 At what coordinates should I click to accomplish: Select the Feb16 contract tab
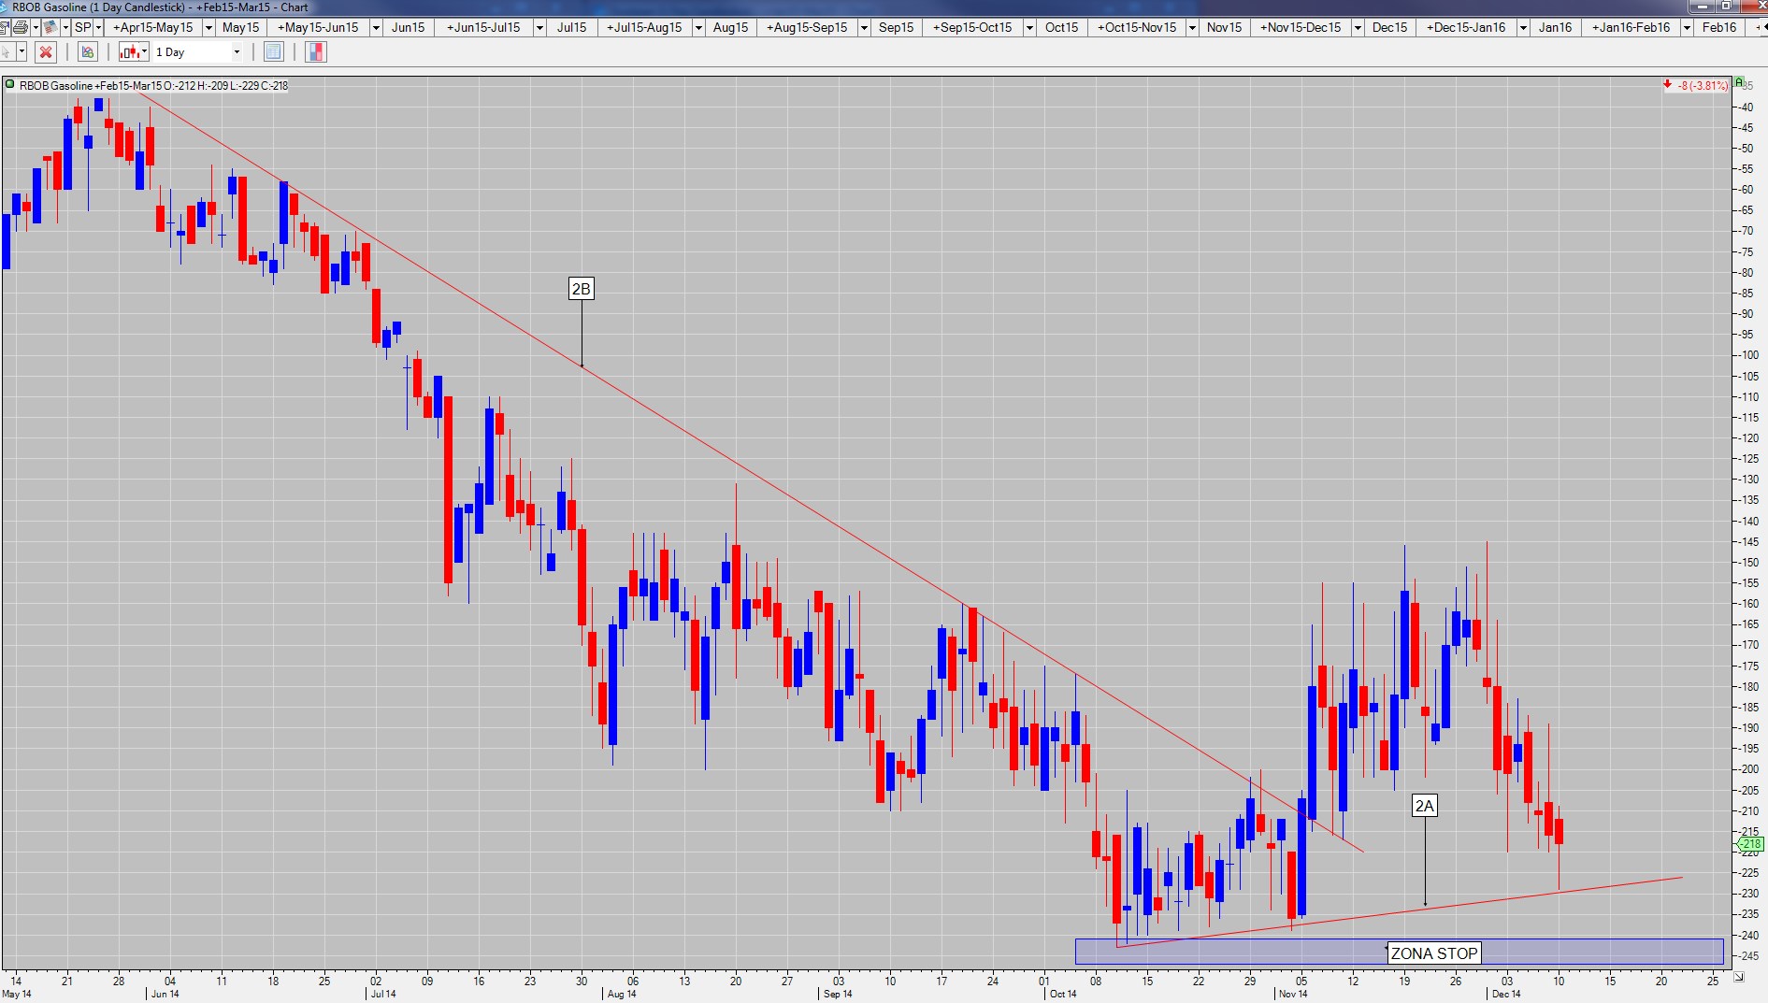coord(1720,28)
